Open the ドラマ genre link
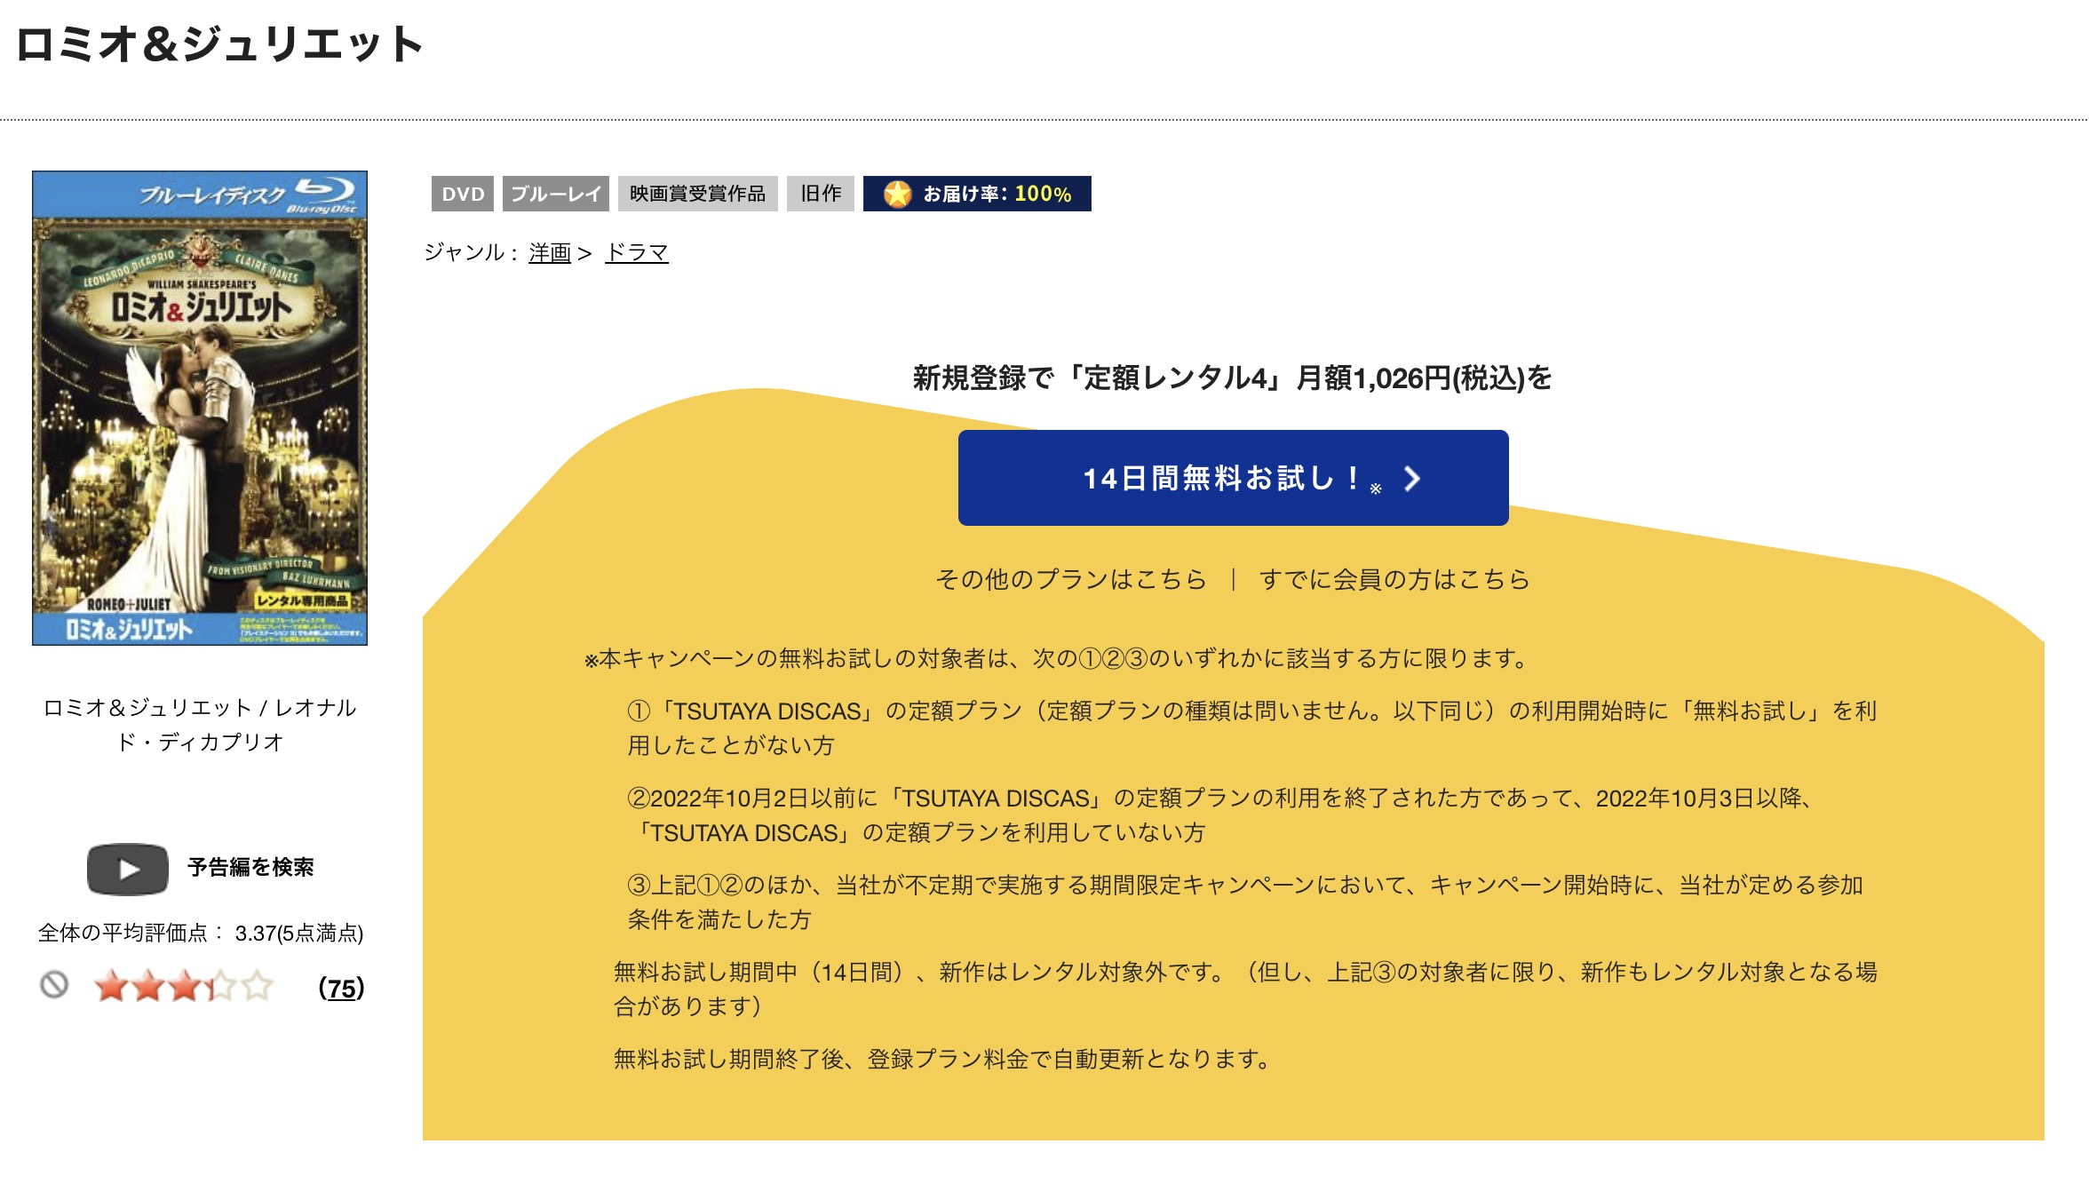2089x1192 pixels. (637, 253)
